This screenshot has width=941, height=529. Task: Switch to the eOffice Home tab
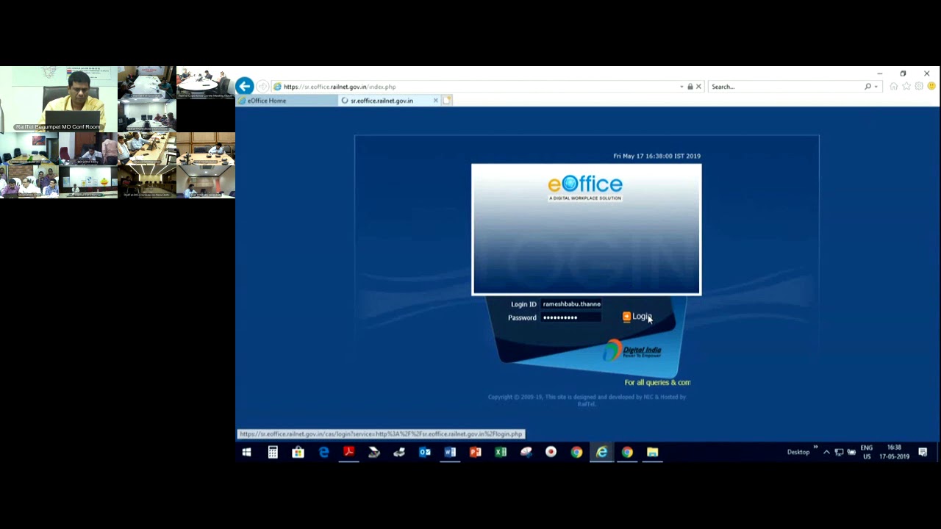point(285,101)
